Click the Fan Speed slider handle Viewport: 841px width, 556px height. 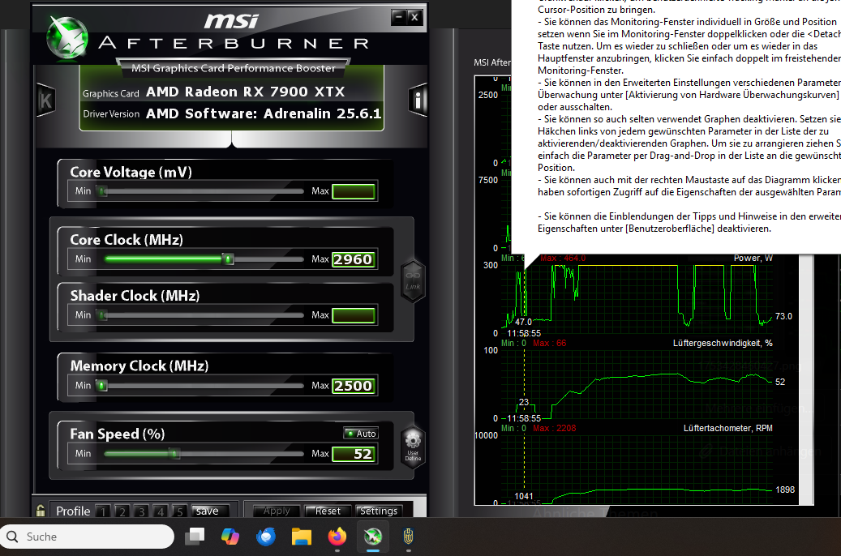pyautogui.click(x=174, y=453)
